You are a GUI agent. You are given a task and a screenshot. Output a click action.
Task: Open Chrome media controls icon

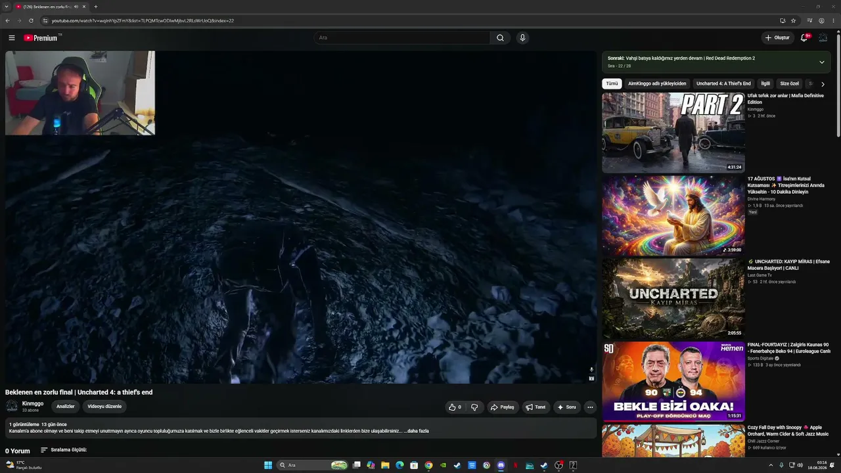point(809,20)
